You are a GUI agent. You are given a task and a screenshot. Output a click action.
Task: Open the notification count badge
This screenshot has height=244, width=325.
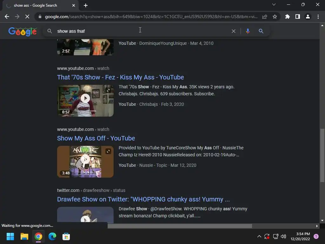click(316, 236)
